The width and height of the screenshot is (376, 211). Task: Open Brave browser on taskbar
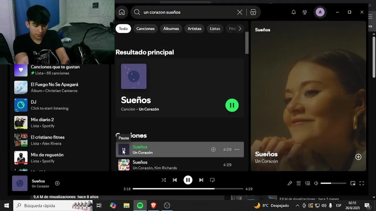click(x=153, y=205)
